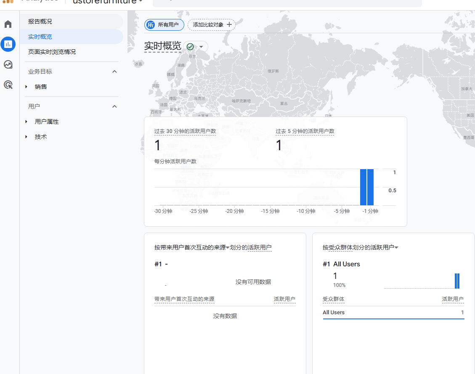The height and width of the screenshot is (374, 475).
Task: Open the Explore icon in left rail
Action: [8, 64]
